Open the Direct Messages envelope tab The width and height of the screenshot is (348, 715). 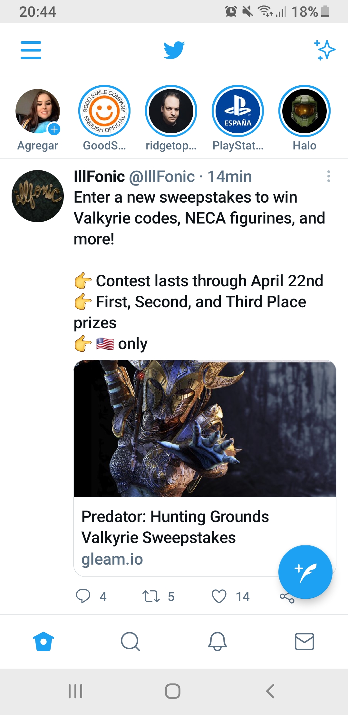pyautogui.click(x=304, y=641)
